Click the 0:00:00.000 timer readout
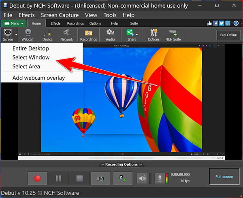Image resolution: width=243 pixels, height=198 pixels. pos(180,175)
